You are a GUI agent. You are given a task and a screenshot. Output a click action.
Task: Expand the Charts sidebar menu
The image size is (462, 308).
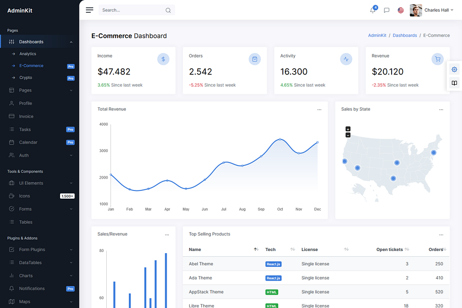[x=71, y=276]
